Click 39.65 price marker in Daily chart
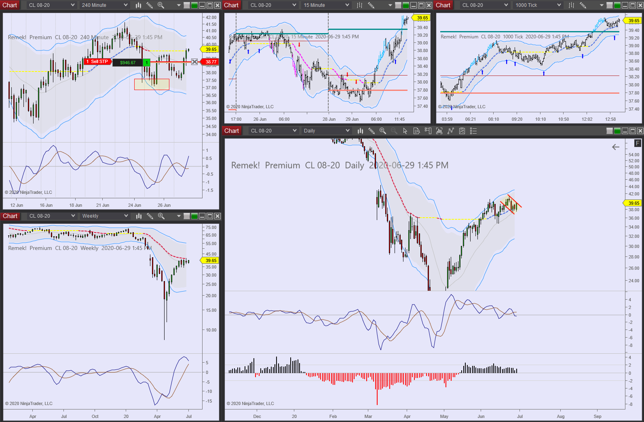644x422 pixels. (633, 203)
